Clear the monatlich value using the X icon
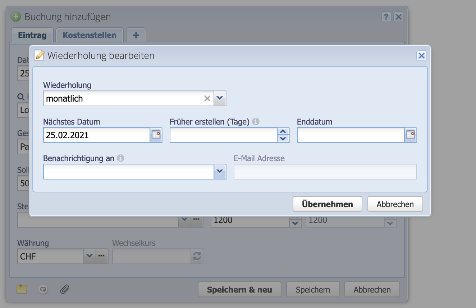Image resolution: width=476 pixels, height=308 pixels. pyautogui.click(x=207, y=98)
